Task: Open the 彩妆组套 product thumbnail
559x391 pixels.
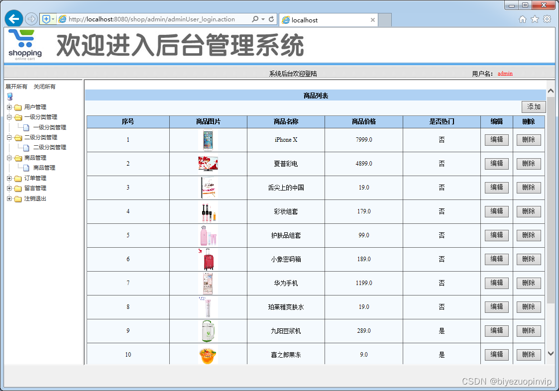Action: [x=208, y=212]
